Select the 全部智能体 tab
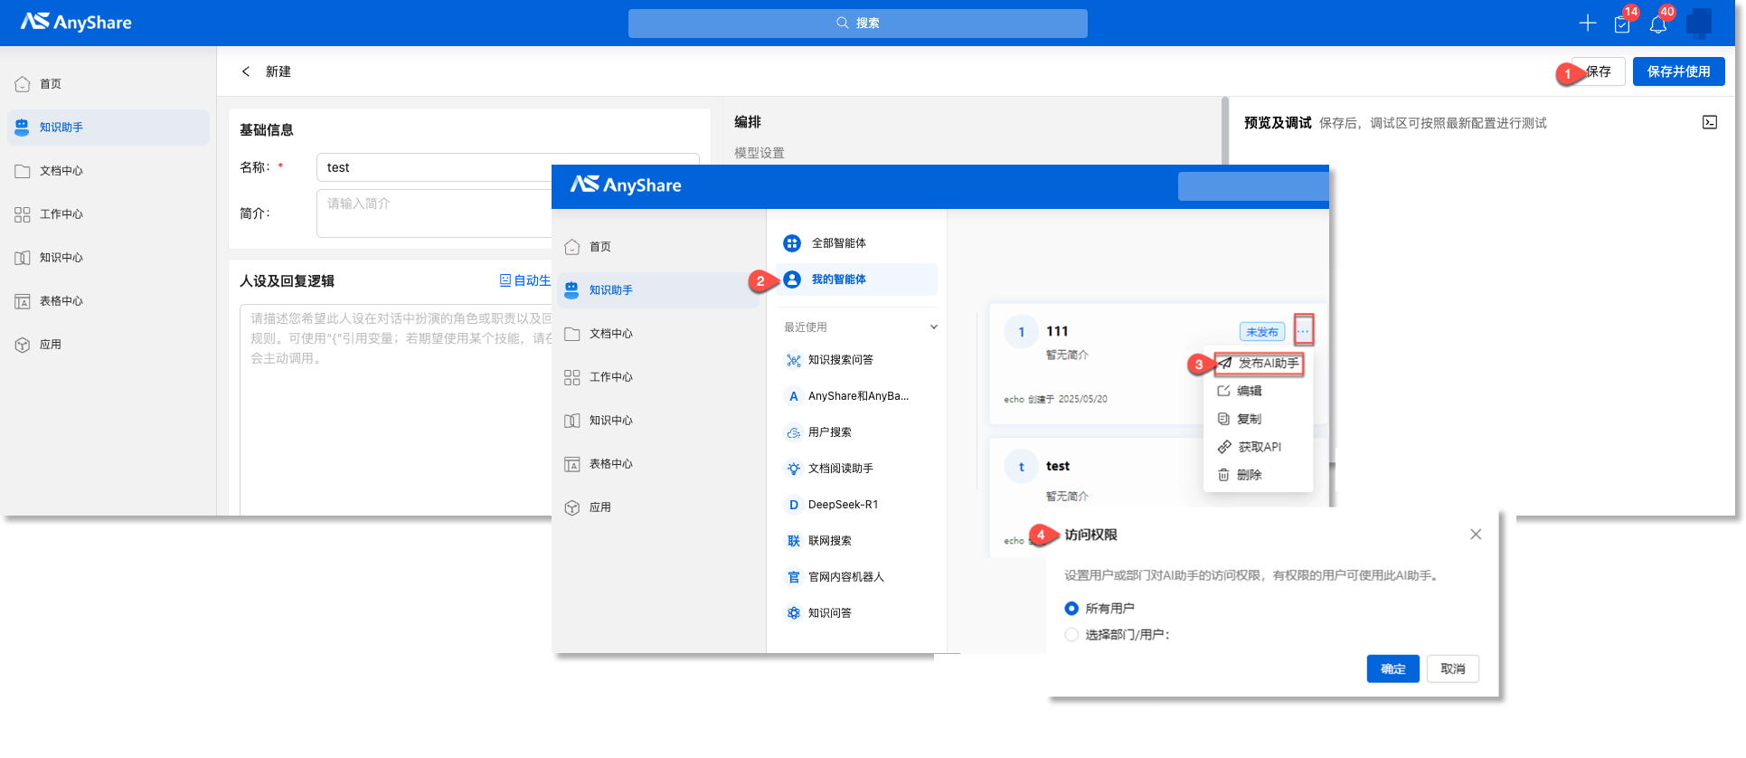 click(856, 243)
